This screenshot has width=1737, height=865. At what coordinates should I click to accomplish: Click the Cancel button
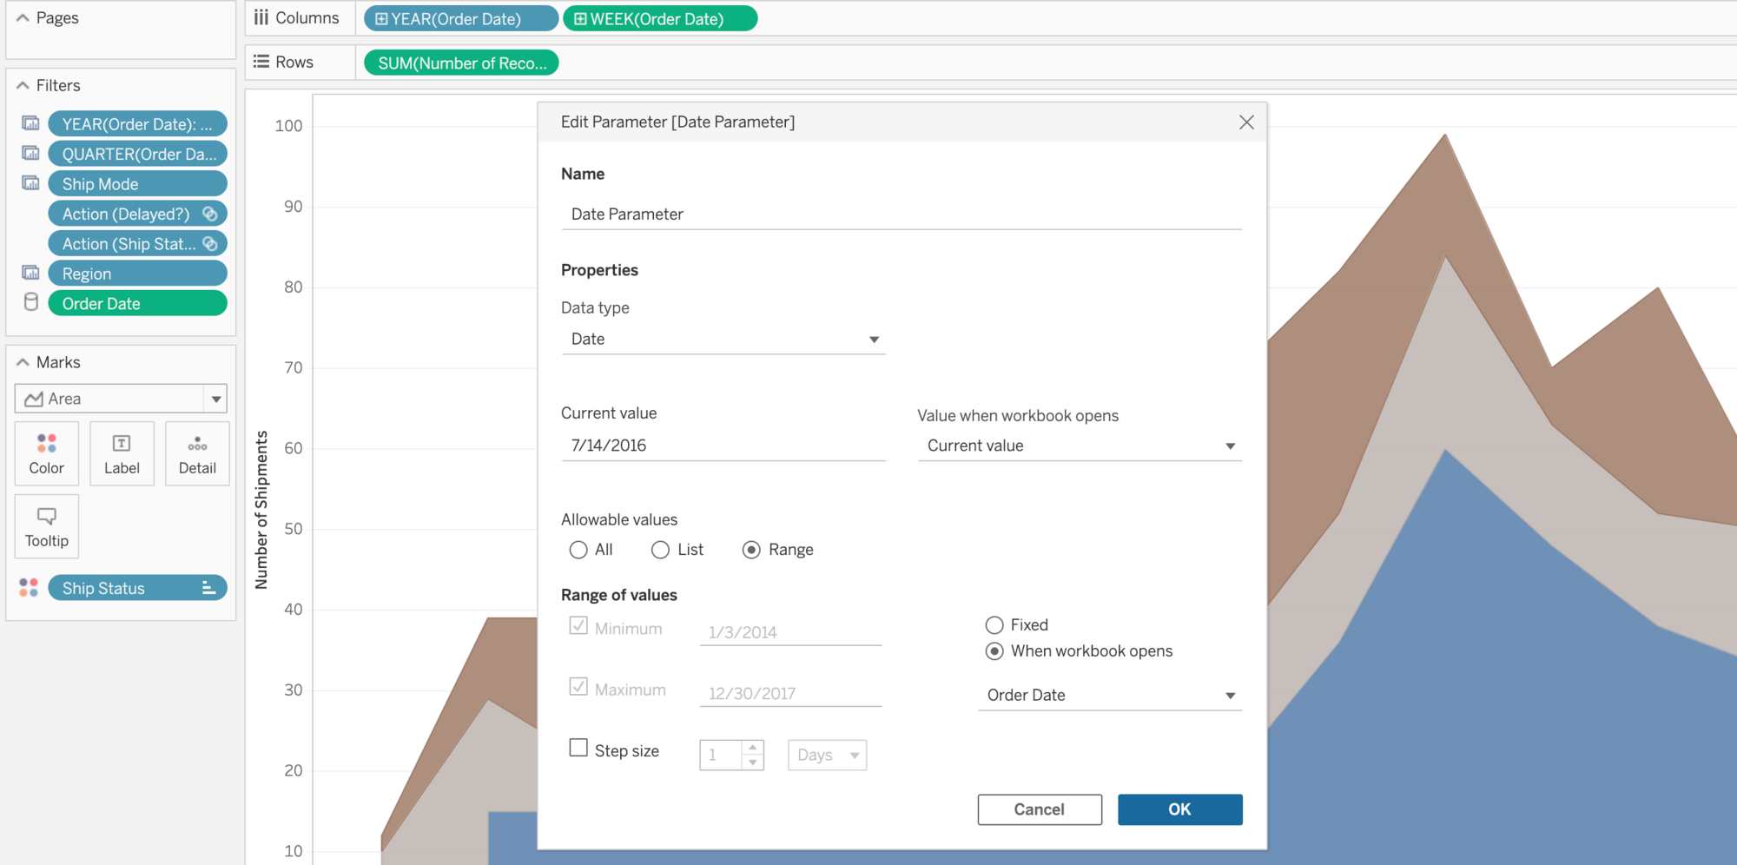tap(1040, 809)
